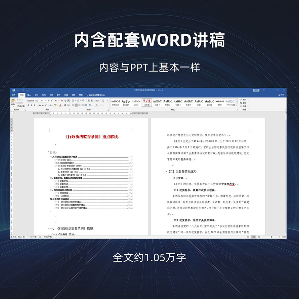Select the Format Painter tool
Screen dimensions: 299x299
(x=21, y=106)
